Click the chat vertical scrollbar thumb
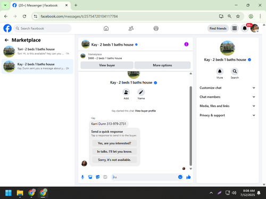The height and width of the screenshot is (199, 266). pos(190,126)
